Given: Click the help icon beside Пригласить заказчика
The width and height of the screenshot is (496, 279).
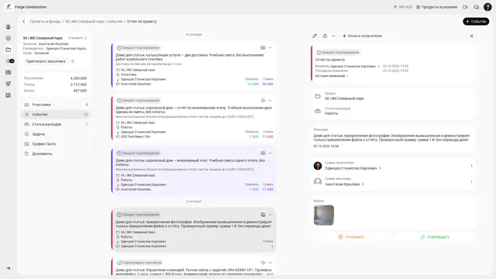Looking at the screenshot, I should click(x=73, y=61).
